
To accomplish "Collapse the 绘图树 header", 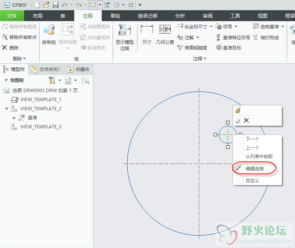I will (x=6, y=80).
